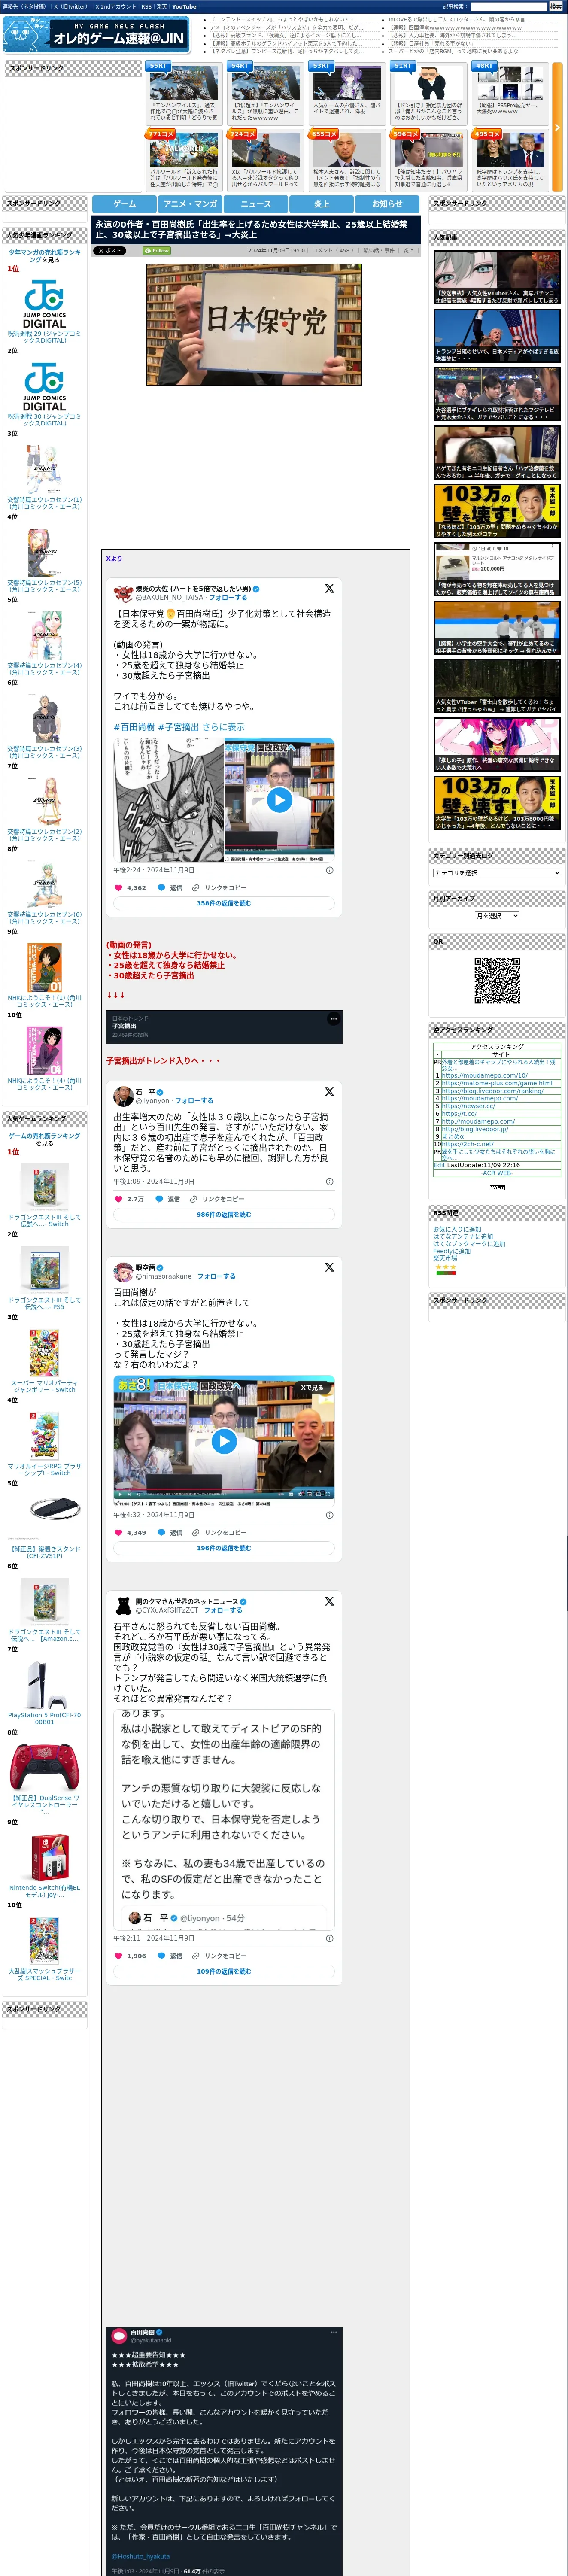Click Feedlyに追加 link
Screen dimensions: 568x2576
tap(452, 1251)
